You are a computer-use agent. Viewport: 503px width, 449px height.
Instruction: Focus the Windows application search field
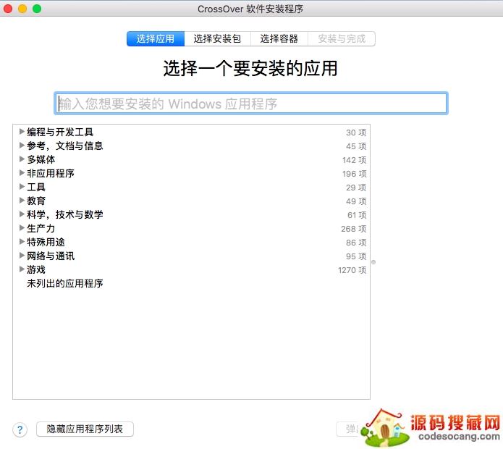point(250,104)
